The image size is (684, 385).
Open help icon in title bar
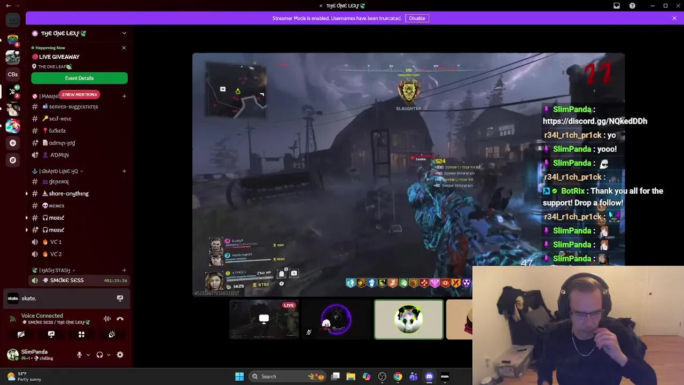point(633,5)
